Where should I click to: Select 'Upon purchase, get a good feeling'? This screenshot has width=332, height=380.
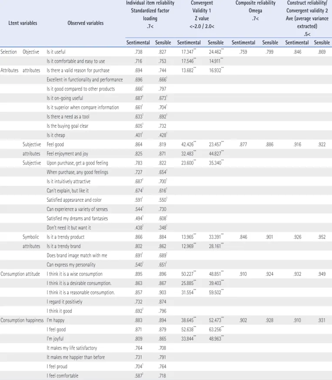coord(77,163)
